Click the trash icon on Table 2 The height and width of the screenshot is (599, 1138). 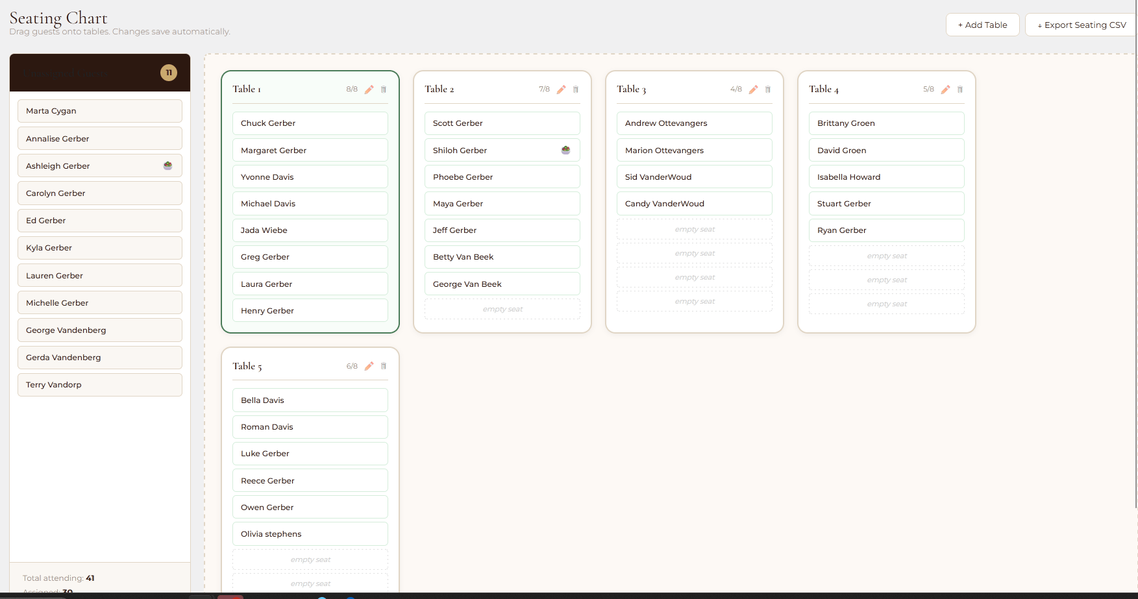click(x=576, y=90)
